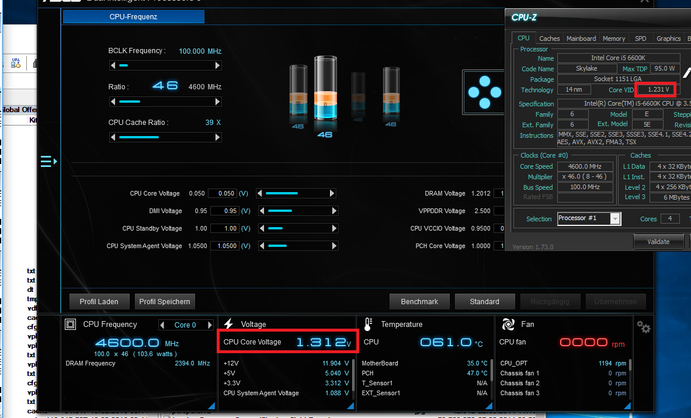Lower CPU Standby Voltage with left arrow
This screenshot has height=418, width=691.
262,229
